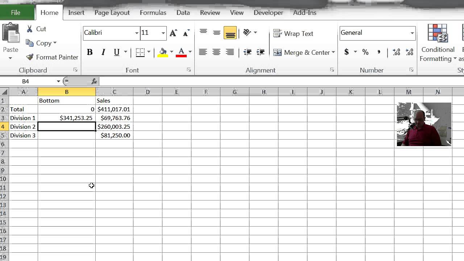The height and width of the screenshot is (261, 464).
Task: Open Conditional Formatting menu
Action: 438,43
